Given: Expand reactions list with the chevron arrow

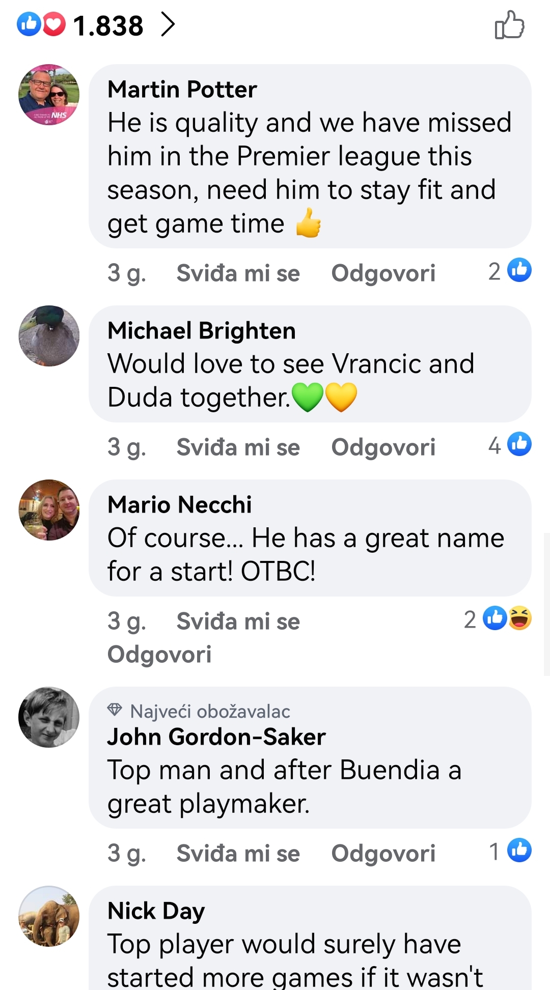Looking at the screenshot, I should tap(168, 24).
